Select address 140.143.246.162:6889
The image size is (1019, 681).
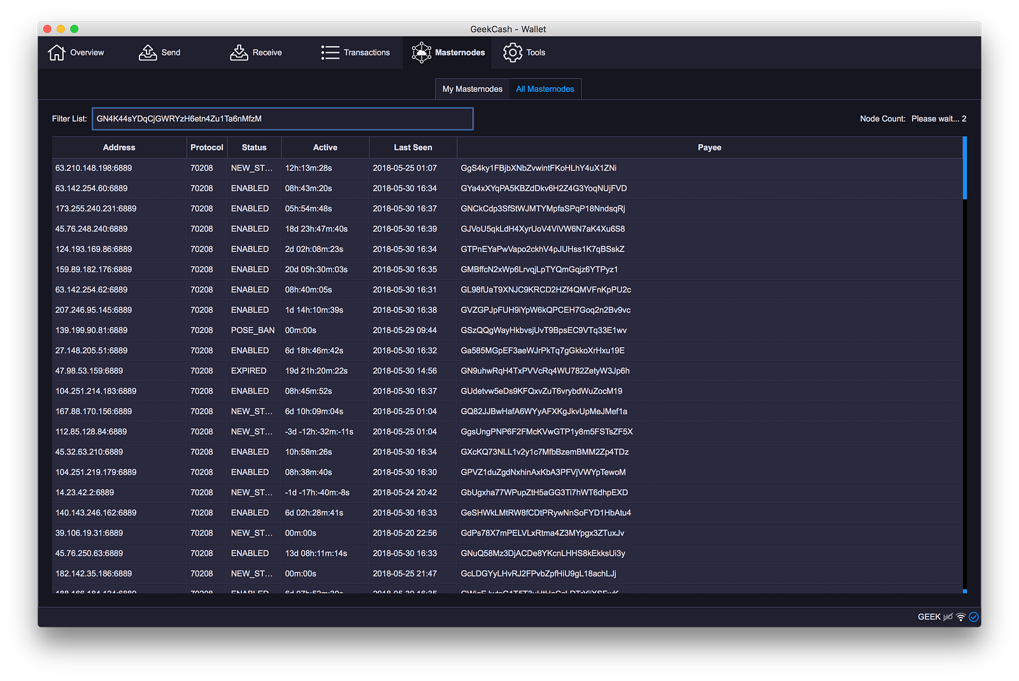click(96, 513)
